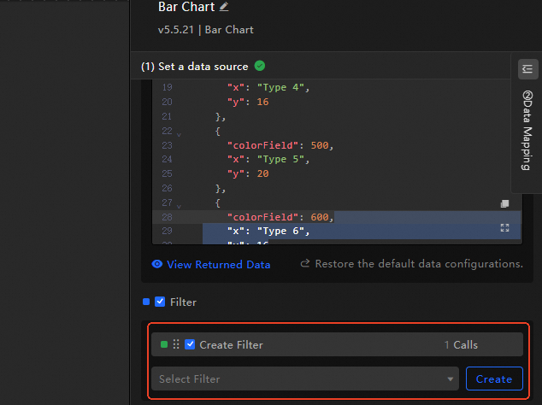Click the "y": 20 code line

[248, 173]
